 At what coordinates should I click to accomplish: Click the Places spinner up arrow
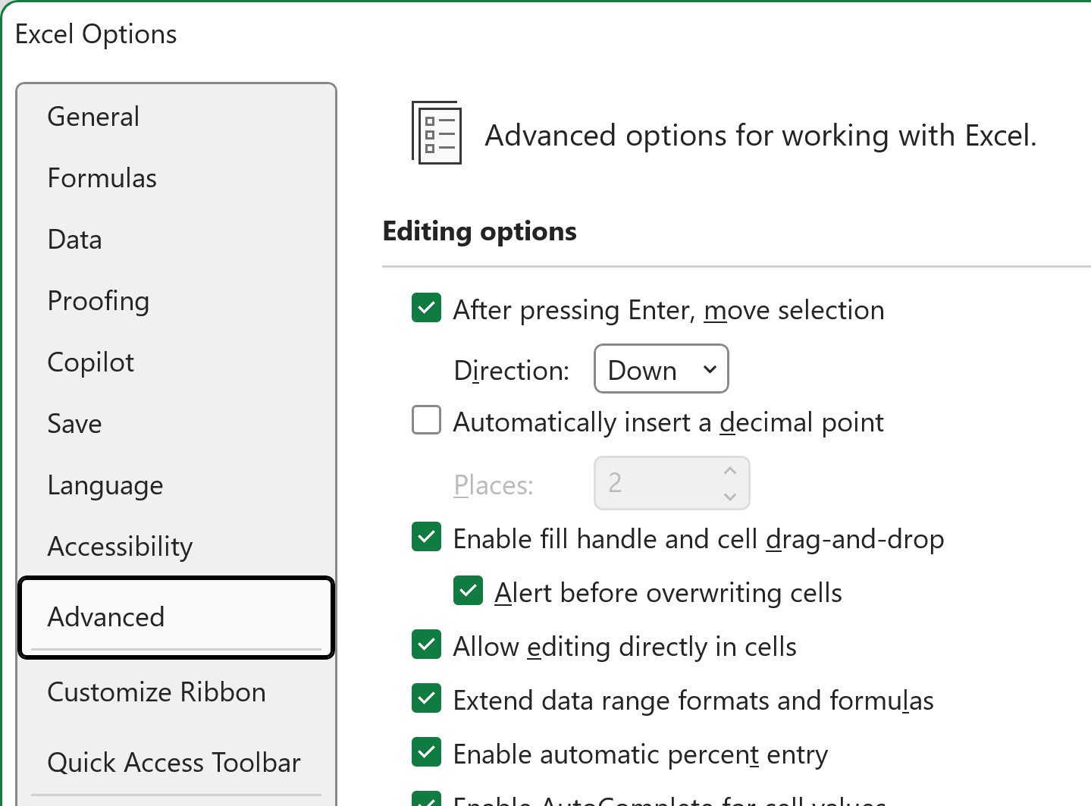(729, 470)
